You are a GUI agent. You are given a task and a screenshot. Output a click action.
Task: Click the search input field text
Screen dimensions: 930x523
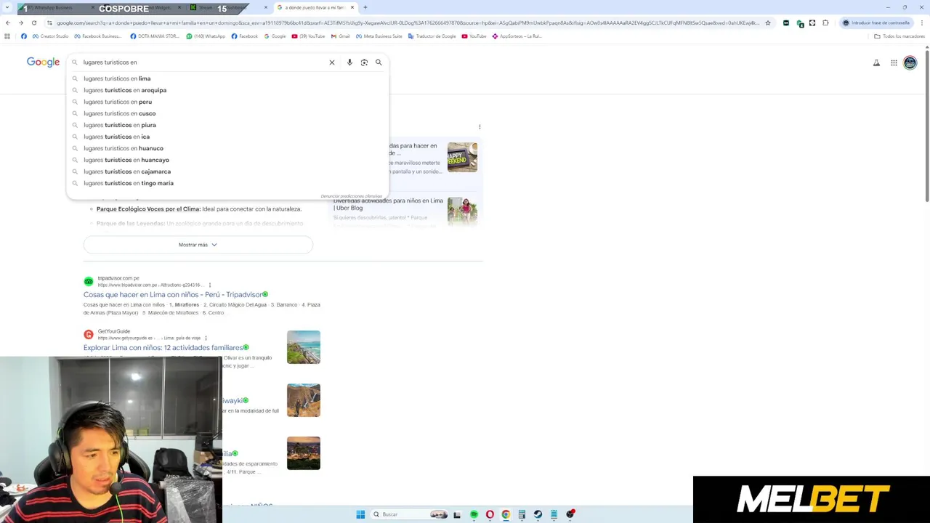click(110, 62)
